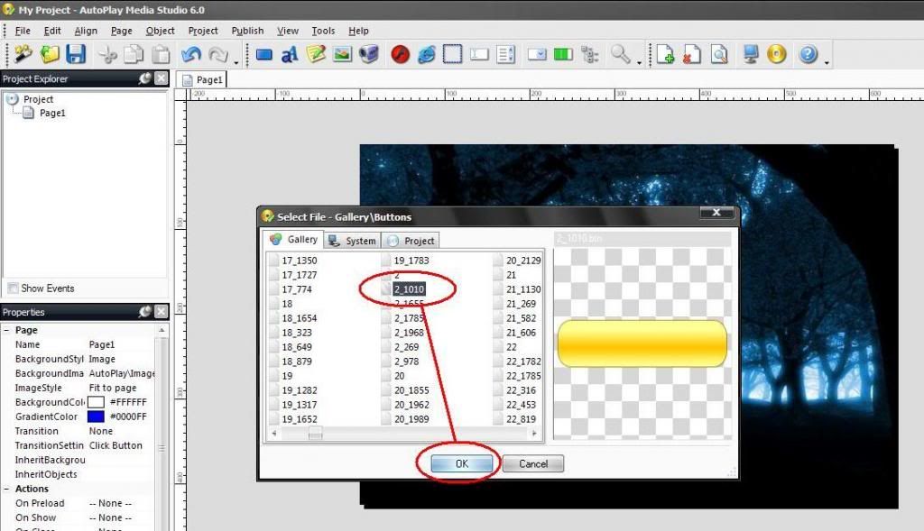Screen dimensions: 924x531
Task: Click the Add Page toolbar icon
Action: (x=665, y=55)
